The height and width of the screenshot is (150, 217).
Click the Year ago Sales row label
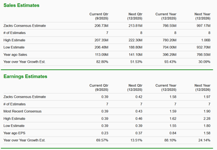pos(15,55)
